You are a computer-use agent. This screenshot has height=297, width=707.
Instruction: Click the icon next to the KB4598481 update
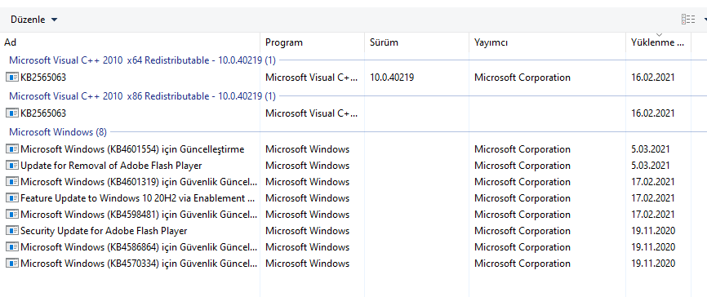point(12,214)
